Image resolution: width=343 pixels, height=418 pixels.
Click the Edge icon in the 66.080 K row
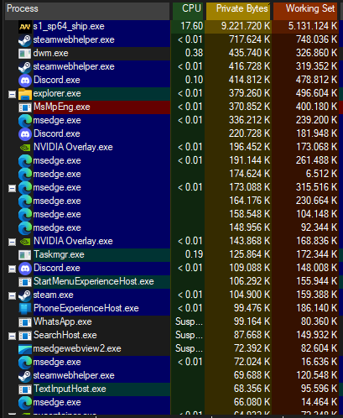point(25,402)
